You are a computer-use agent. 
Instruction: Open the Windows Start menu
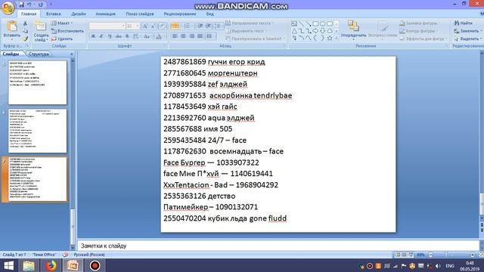pos(8,265)
